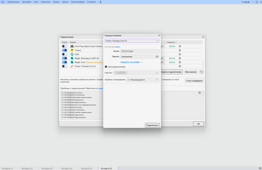Viewport: 262px width, 170px height.
Task: Collapse settings via Свернуть настройки
Action: [x=132, y=62]
